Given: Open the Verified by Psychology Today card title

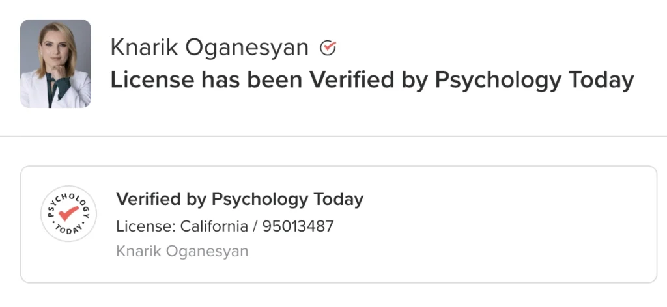Looking at the screenshot, I should [x=239, y=199].
